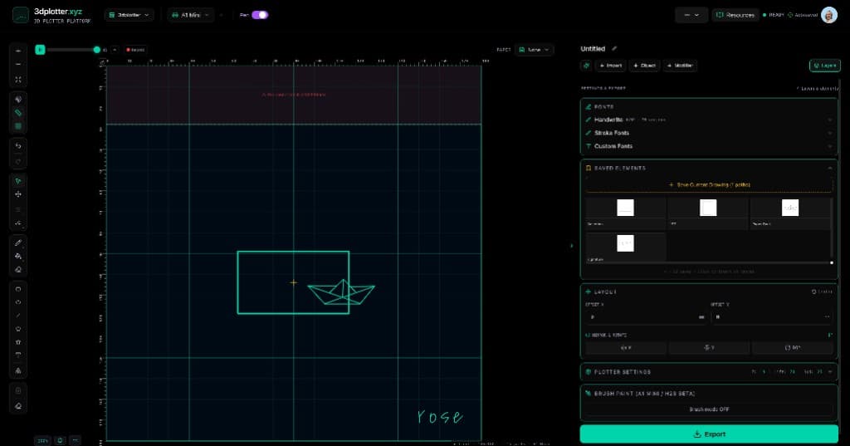The height and width of the screenshot is (446, 850).
Task: Open the Resources button
Action: point(735,15)
